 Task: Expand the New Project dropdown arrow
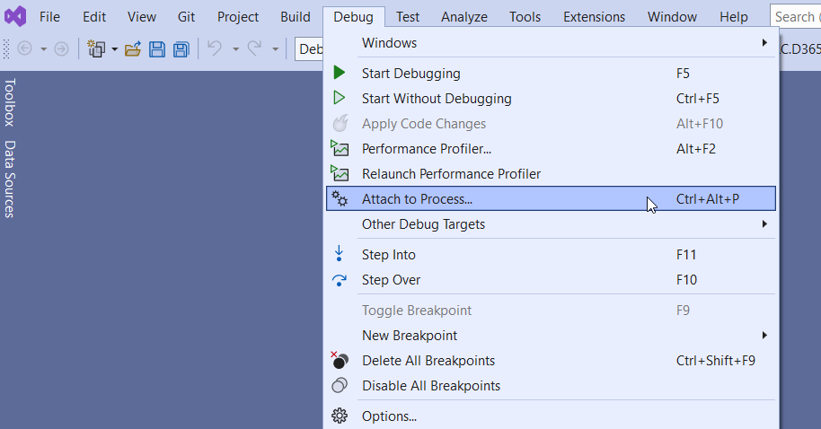point(115,49)
